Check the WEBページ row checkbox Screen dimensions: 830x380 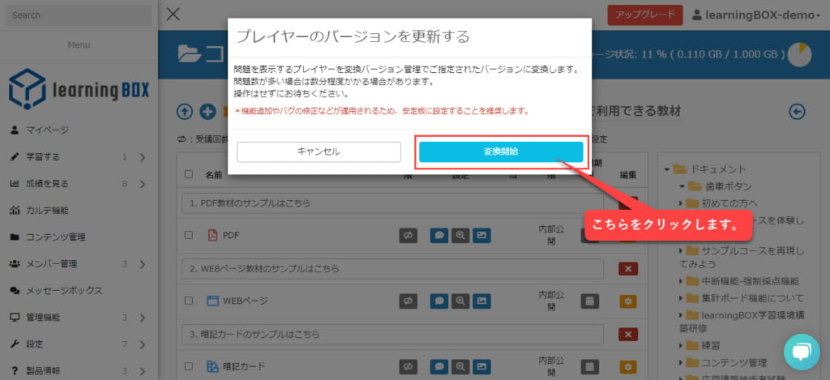(189, 301)
